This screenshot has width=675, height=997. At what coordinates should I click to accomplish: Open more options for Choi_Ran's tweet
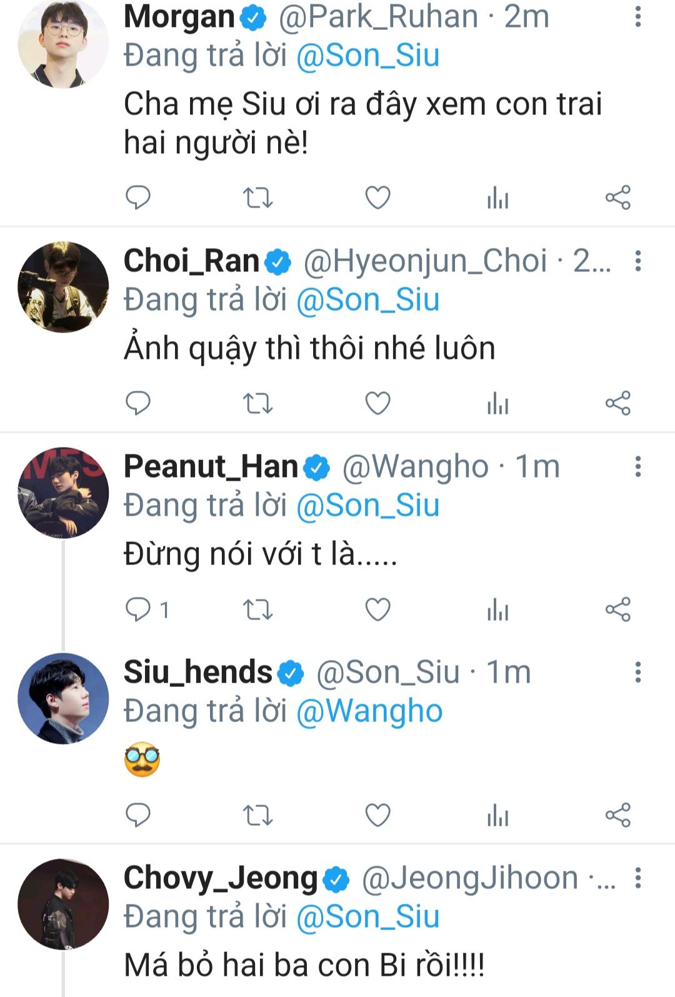[x=637, y=261]
